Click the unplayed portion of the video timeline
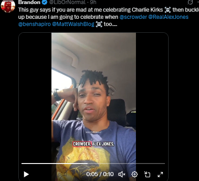Image resolution: width=199 pixels, height=181 pixels. coord(127,164)
